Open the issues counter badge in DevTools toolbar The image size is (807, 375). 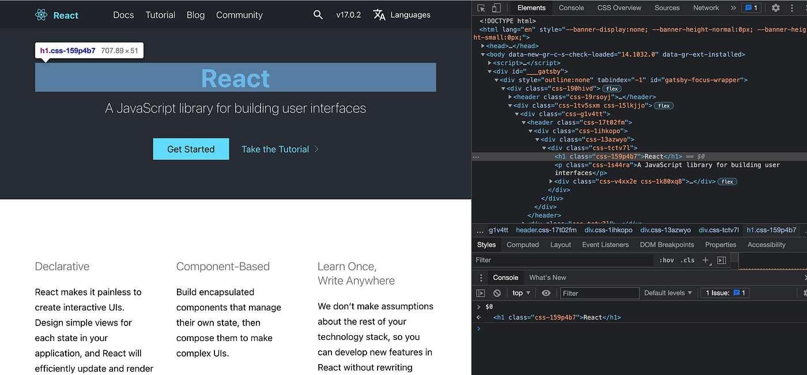click(751, 8)
